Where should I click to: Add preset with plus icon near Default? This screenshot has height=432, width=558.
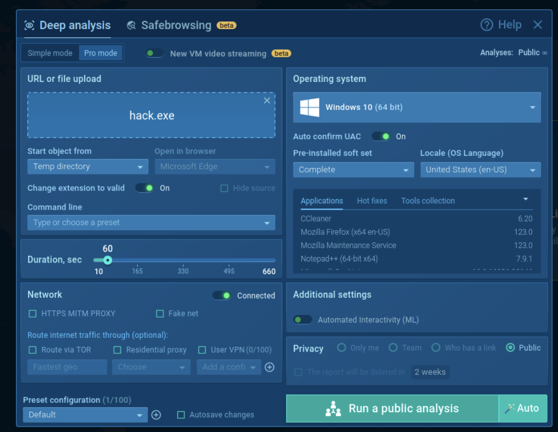(x=156, y=415)
